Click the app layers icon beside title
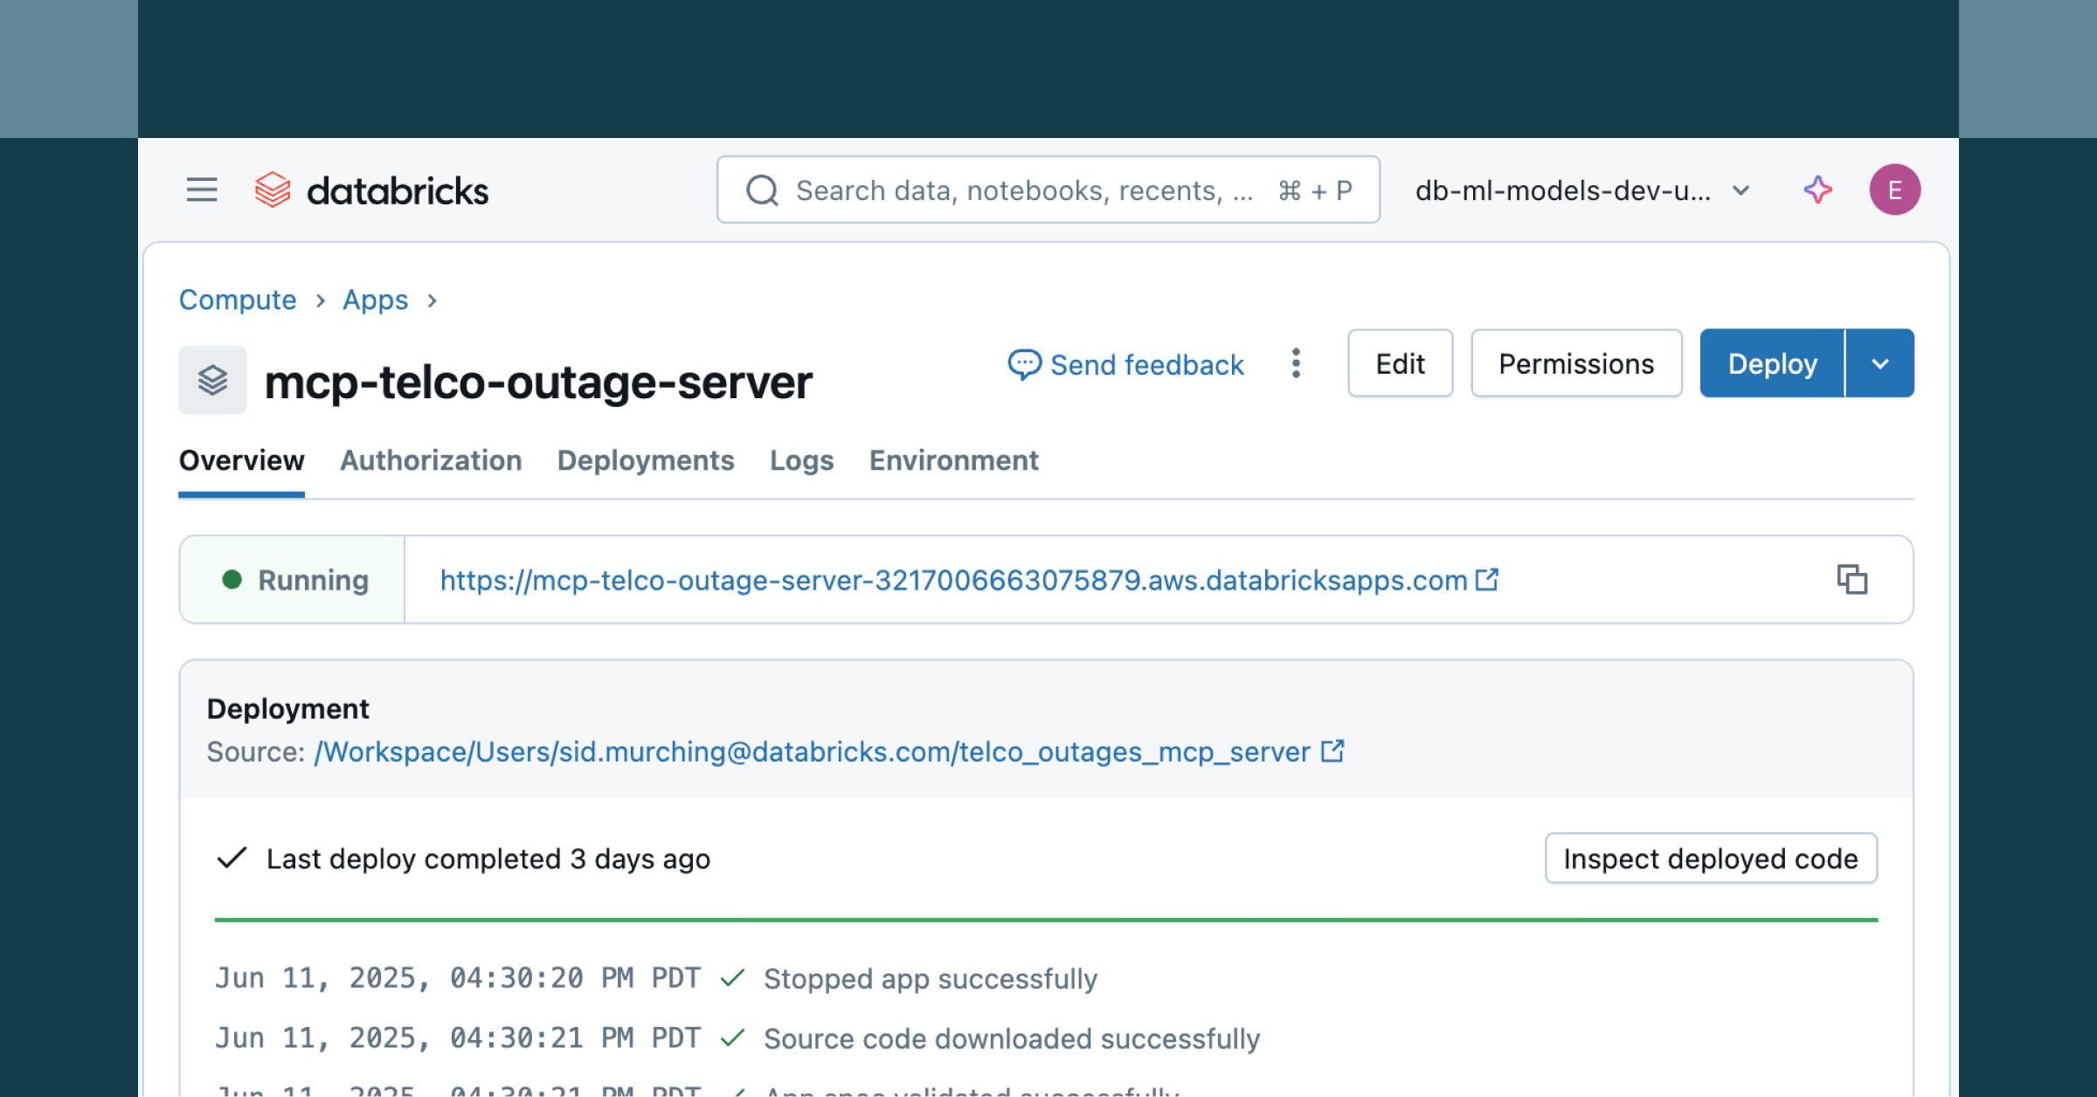The image size is (2097, 1097). point(212,380)
